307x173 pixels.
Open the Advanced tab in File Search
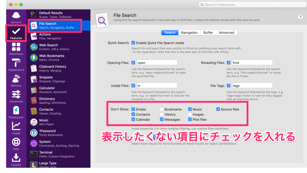226,33
